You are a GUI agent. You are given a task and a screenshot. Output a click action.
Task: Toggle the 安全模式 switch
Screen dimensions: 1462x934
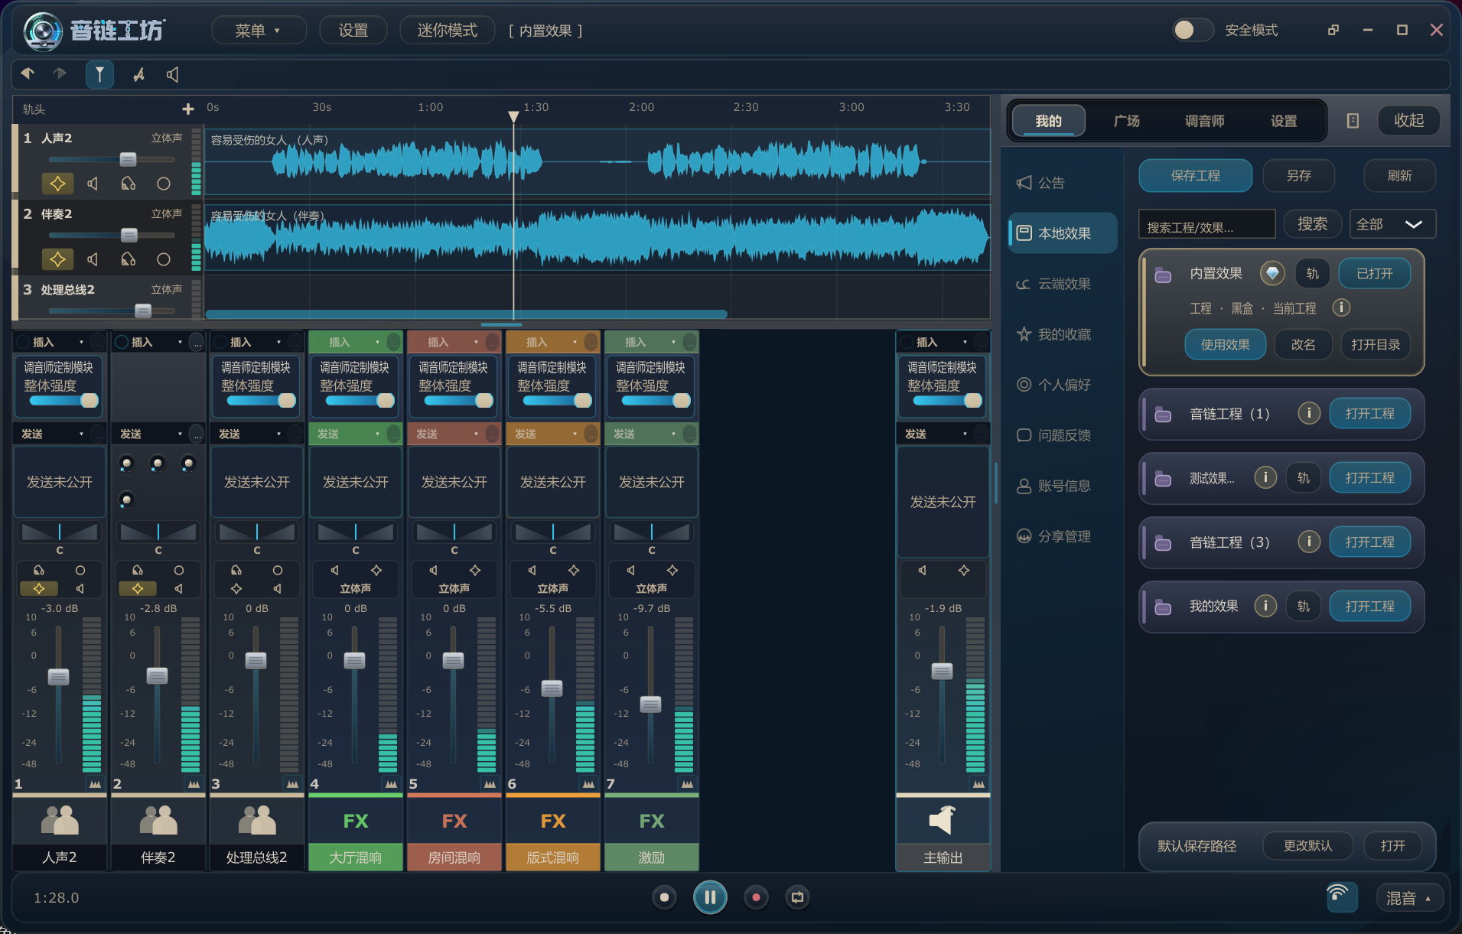(1193, 30)
